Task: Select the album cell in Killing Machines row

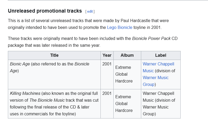Action: (x=124, y=104)
